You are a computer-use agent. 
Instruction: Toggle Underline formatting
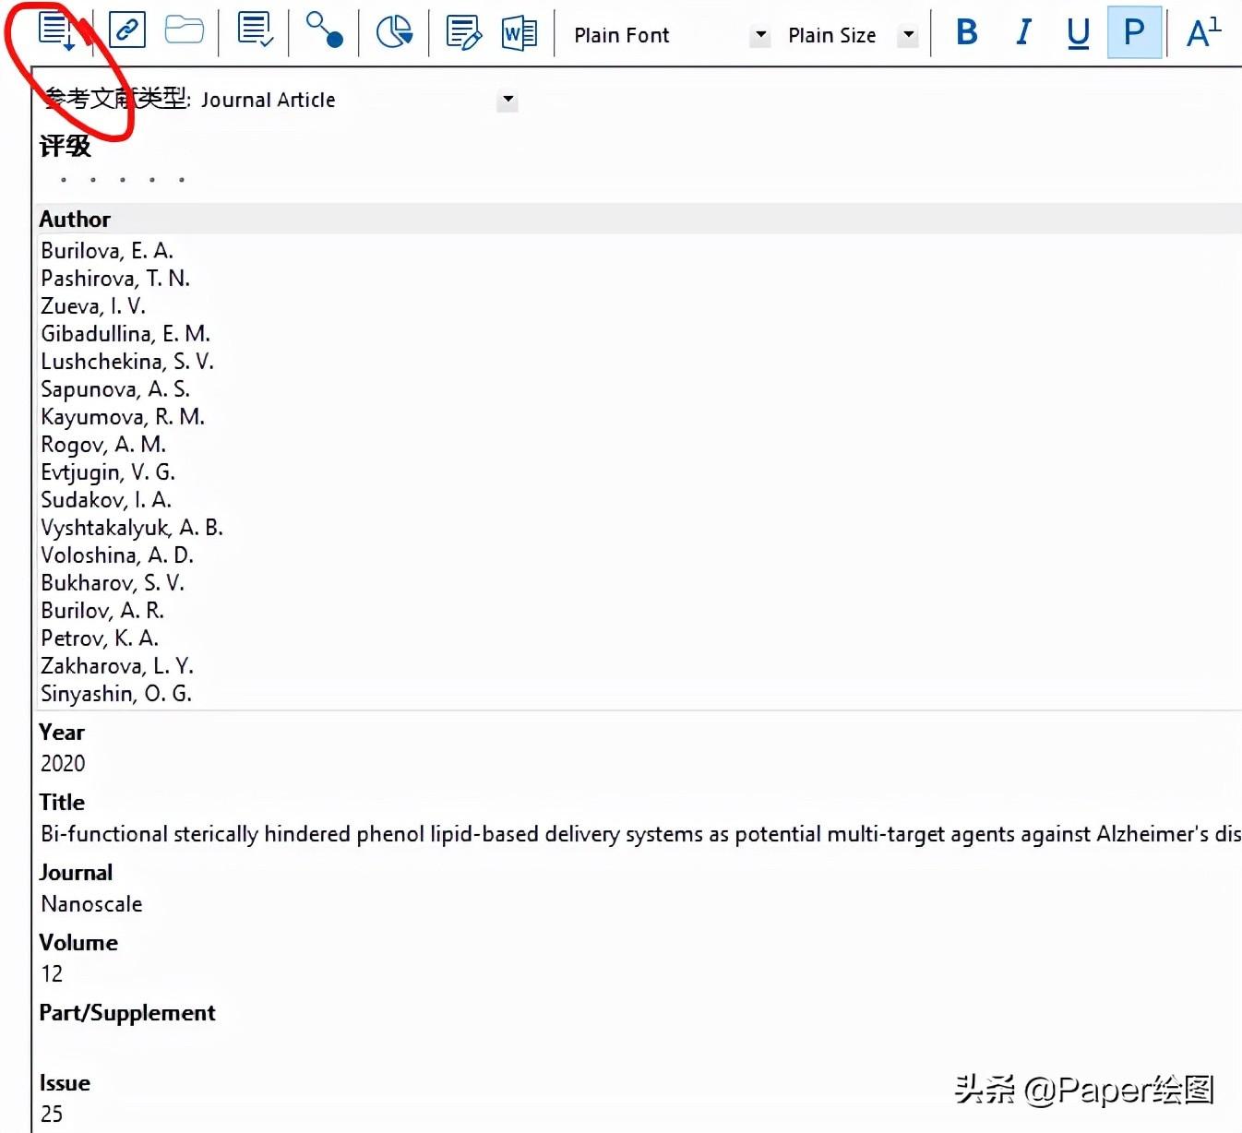coord(1078,33)
